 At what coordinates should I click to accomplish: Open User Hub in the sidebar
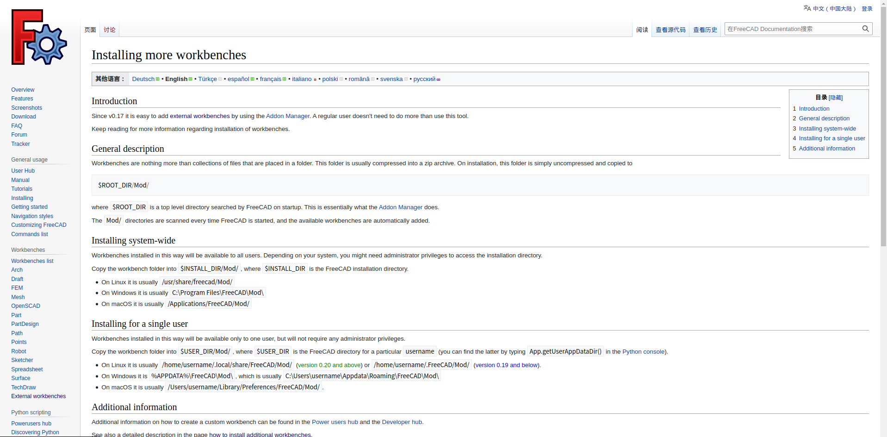click(23, 171)
